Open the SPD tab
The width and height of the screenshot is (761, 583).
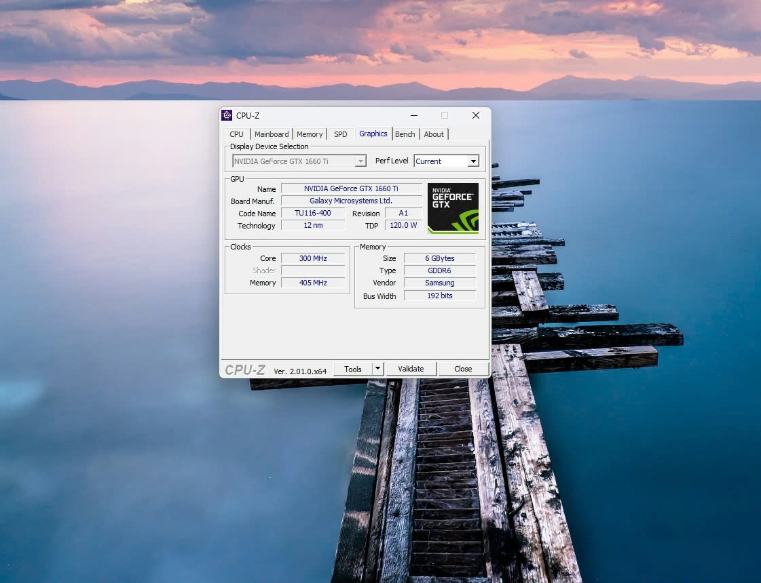(340, 134)
